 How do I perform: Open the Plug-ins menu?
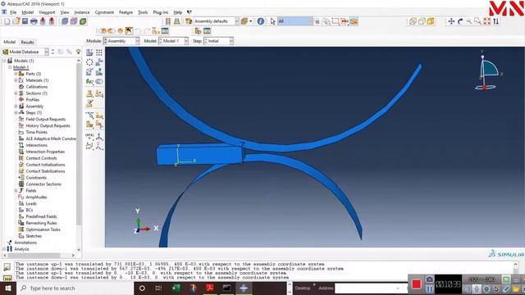click(x=161, y=12)
